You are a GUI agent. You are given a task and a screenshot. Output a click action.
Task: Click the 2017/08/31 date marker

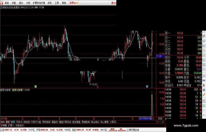click(146, 118)
